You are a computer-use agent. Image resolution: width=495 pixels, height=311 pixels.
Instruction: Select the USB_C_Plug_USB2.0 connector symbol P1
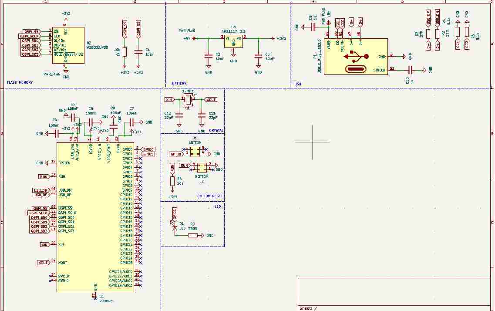point(355,56)
